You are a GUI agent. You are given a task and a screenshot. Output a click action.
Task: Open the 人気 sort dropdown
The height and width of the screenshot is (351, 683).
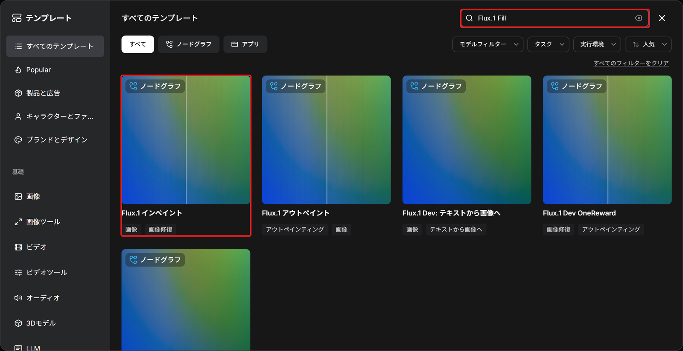pos(648,44)
